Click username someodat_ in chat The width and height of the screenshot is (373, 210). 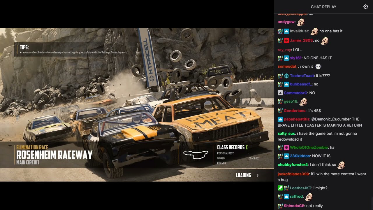point(288,66)
